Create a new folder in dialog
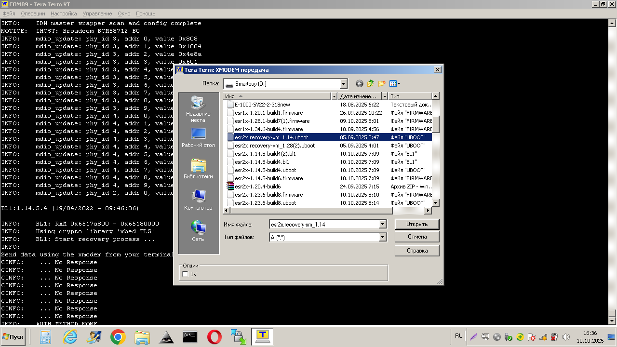 [382, 84]
